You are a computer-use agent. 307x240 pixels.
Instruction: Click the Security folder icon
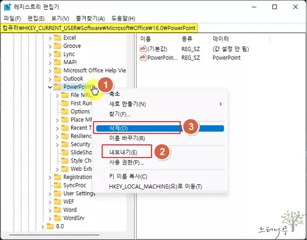point(65,144)
